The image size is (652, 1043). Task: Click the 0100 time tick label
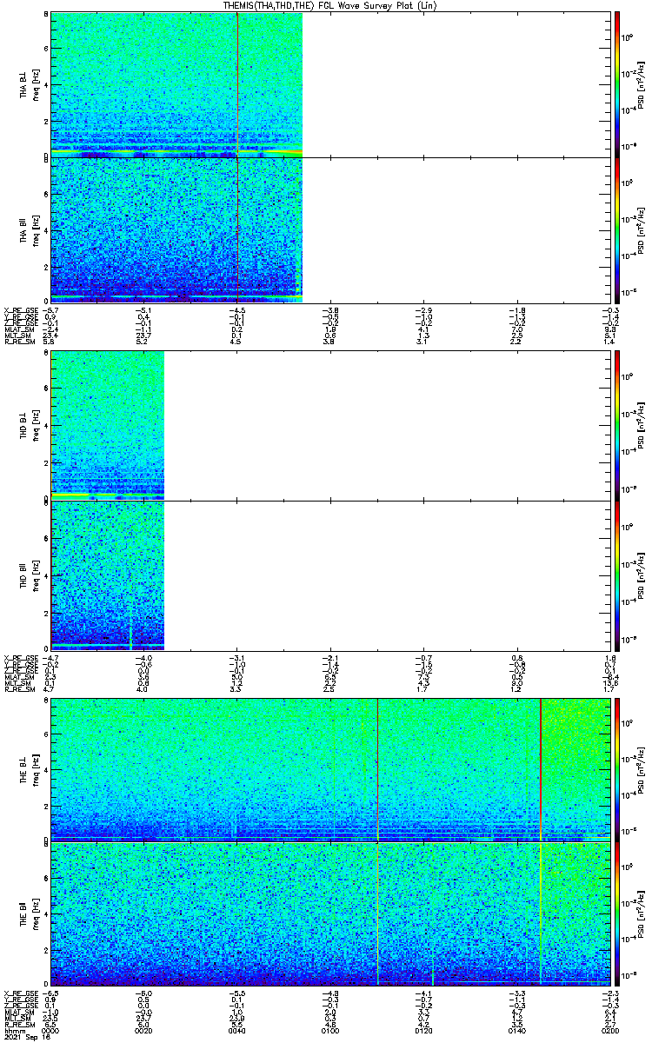[x=330, y=1030]
